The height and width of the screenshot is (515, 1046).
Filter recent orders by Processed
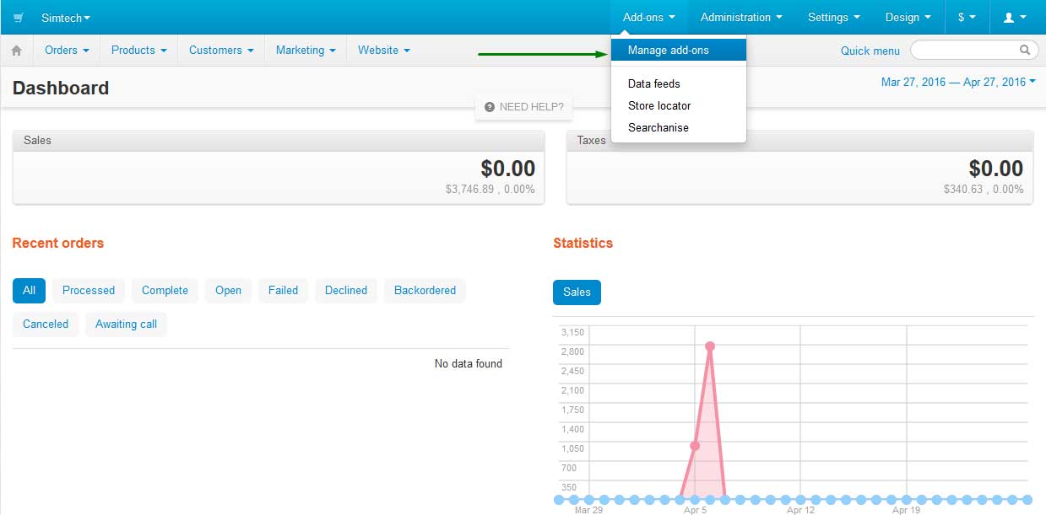pos(89,291)
